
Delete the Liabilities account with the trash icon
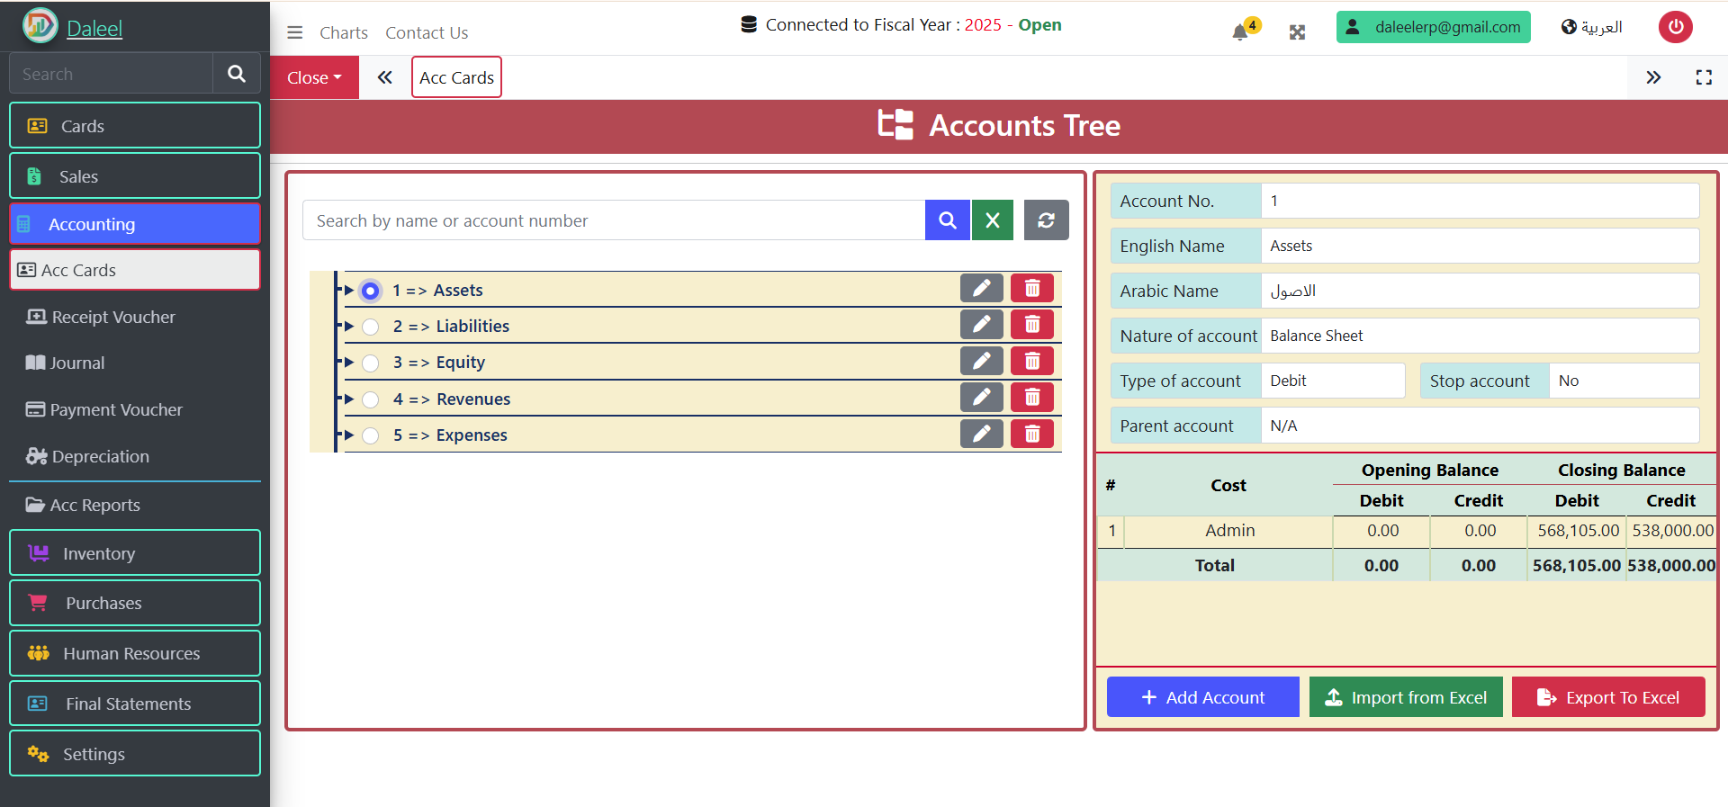click(x=1032, y=325)
